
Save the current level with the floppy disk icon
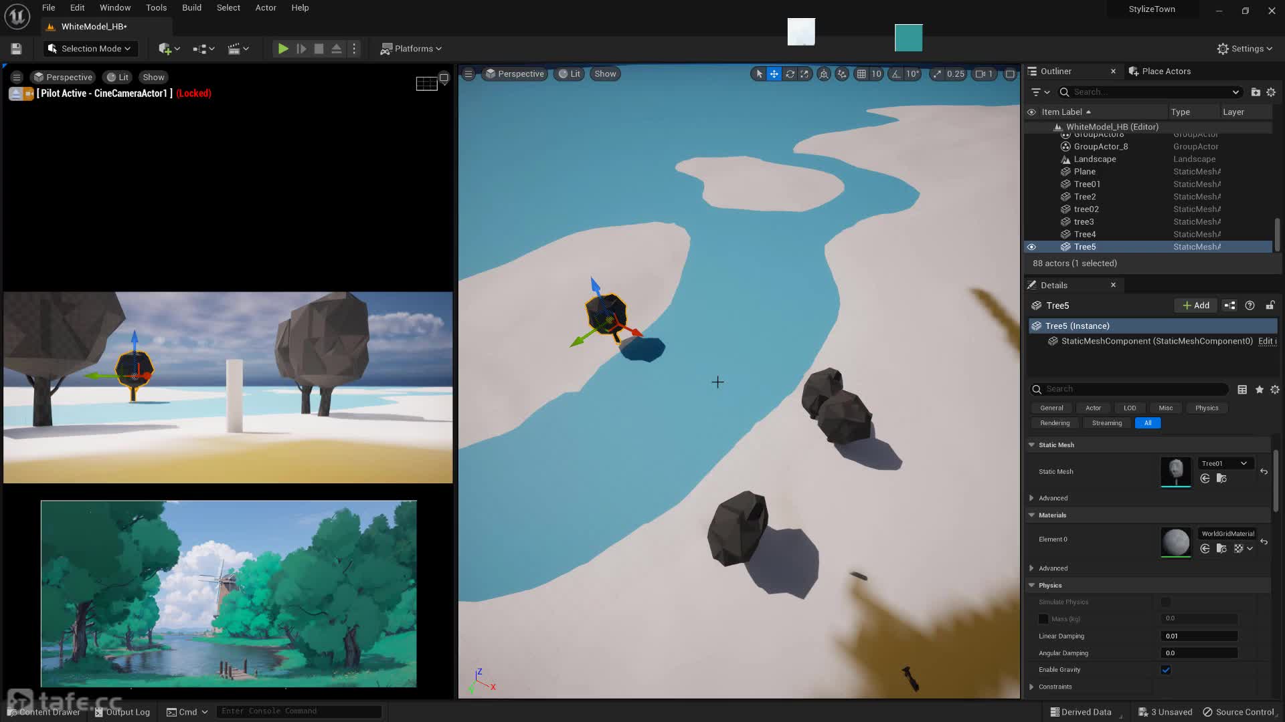point(16,49)
